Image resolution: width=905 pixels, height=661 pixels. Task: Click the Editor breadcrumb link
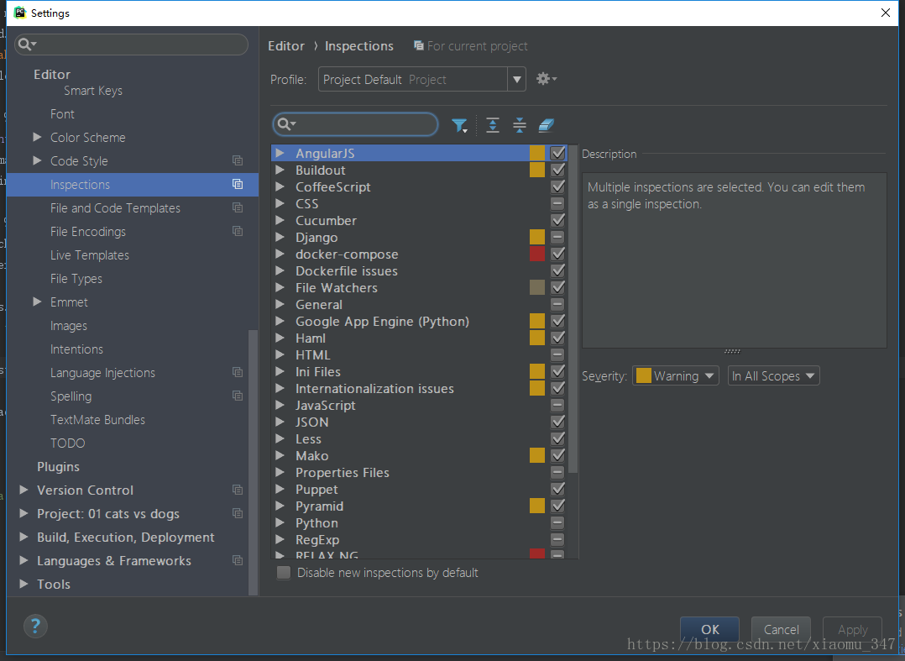coord(286,45)
